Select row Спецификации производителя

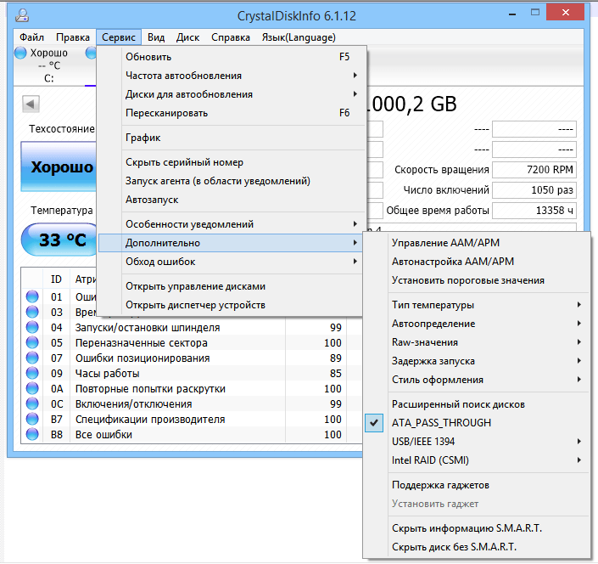pos(192,419)
